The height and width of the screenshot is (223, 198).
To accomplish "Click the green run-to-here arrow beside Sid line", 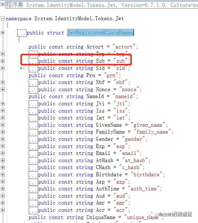I will click(x=22, y=68).
